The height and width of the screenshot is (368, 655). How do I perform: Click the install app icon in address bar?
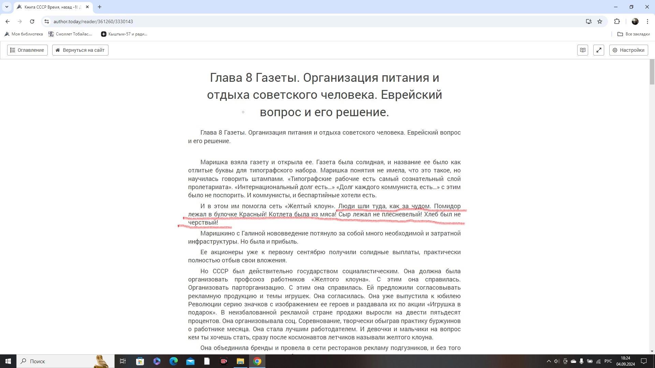(x=588, y=21)
